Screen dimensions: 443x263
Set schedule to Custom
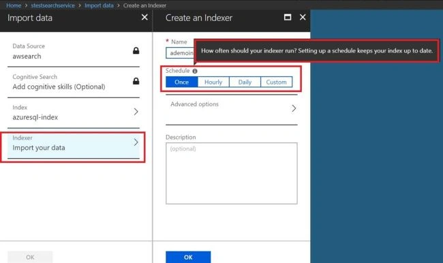[x=276, y=82]
